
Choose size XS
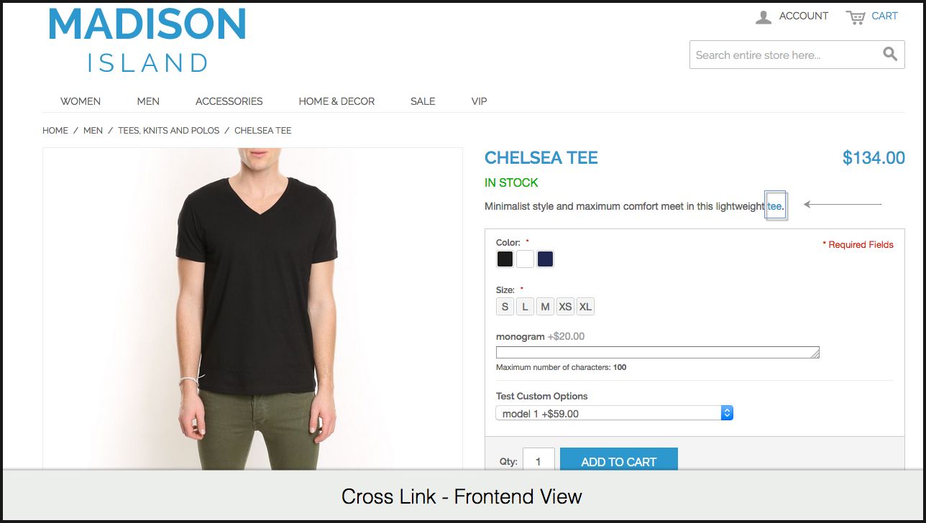[x=565, y=307]
